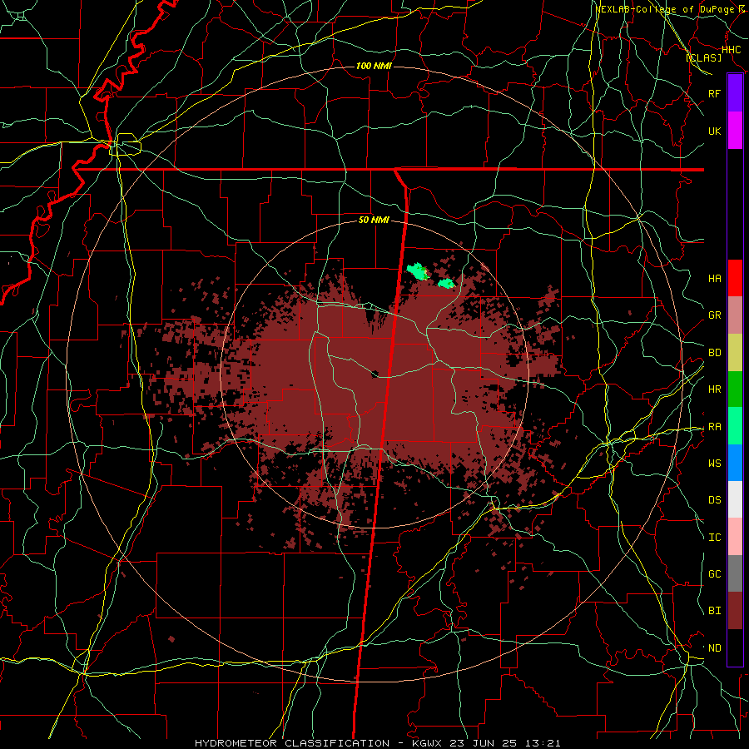Click the RF legend label
The height and width of the screenshot is (749, 749).
tap(715, 93)
